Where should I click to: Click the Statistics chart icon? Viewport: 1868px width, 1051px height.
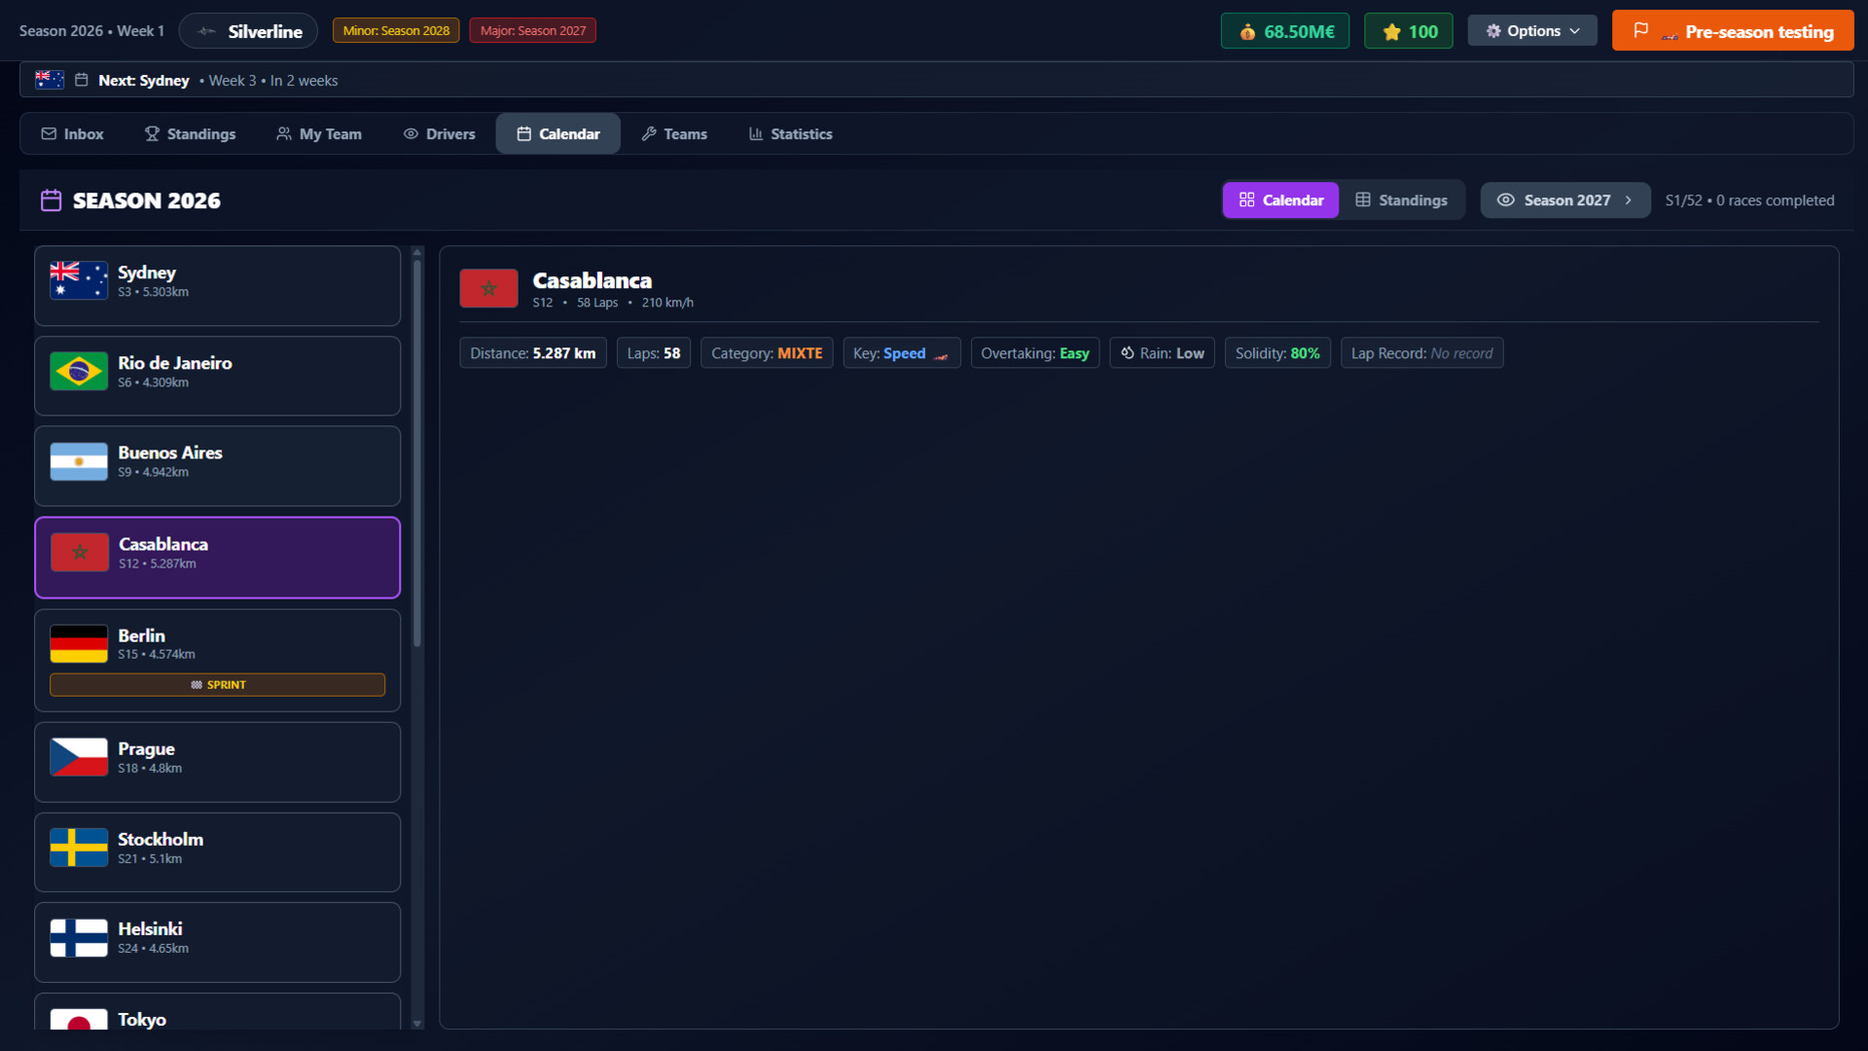point(754,133)
